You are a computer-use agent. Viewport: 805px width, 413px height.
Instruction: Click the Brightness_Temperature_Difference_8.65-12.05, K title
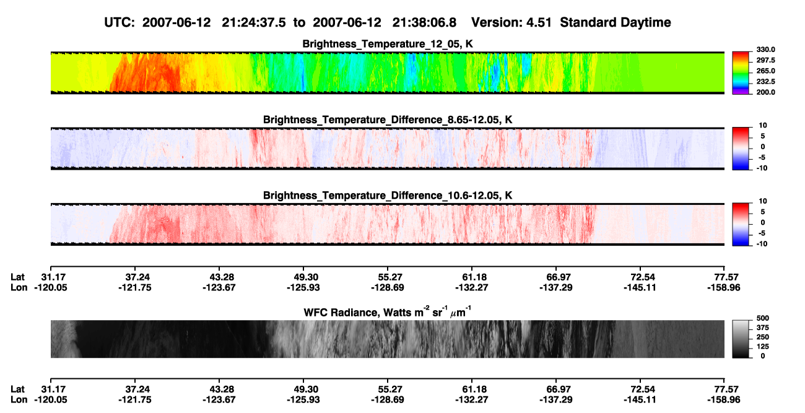click(x=388, y=119)
